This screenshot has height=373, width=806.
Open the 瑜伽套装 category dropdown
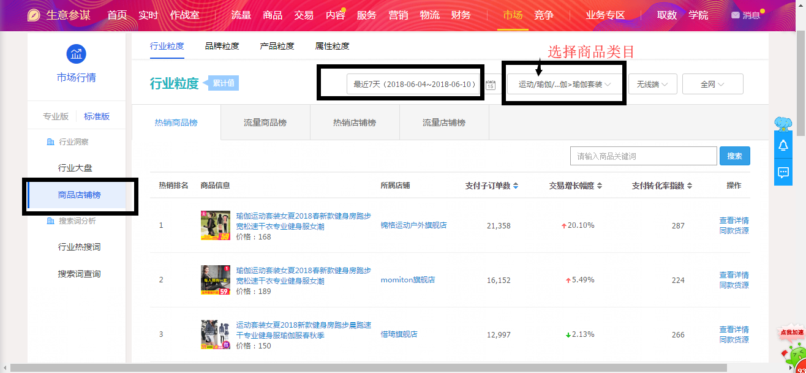(x=564, y=85)
